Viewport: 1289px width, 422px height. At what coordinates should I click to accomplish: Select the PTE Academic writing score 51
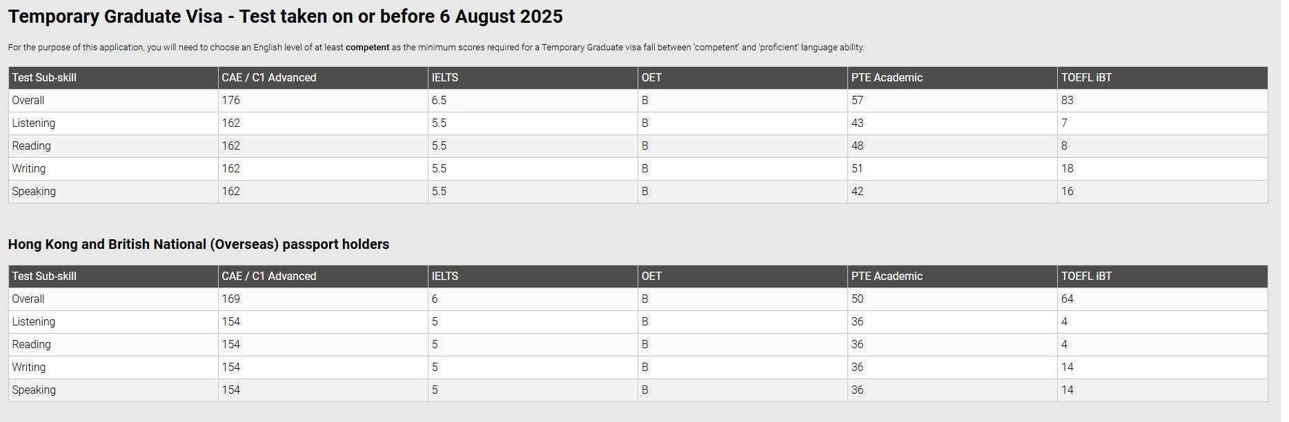pos(857,169)
